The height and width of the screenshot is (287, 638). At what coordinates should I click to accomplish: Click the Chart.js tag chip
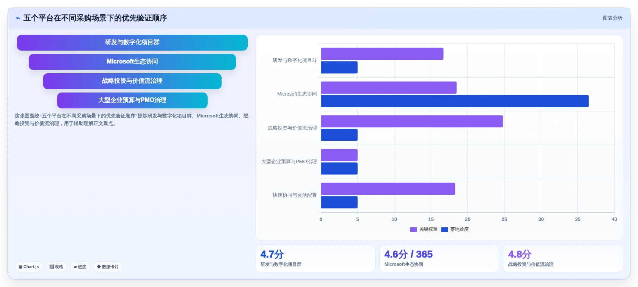[x=29, y=267]
